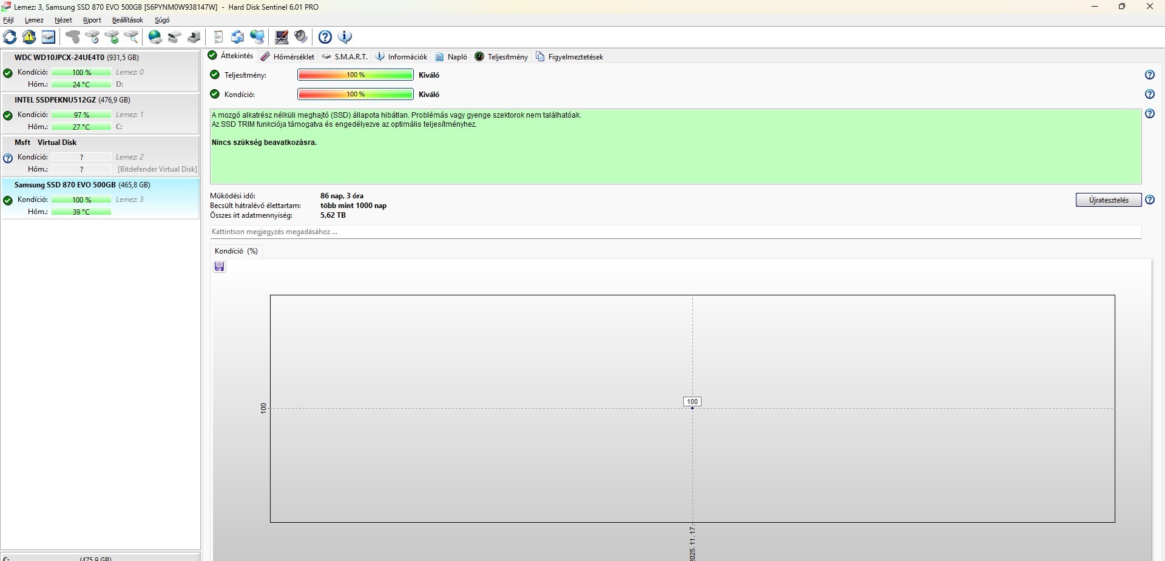The width and height of the screenshot is (1165, 561).
Task: Select the Msft Virtual Disk entry
Action: click(100, 156)
